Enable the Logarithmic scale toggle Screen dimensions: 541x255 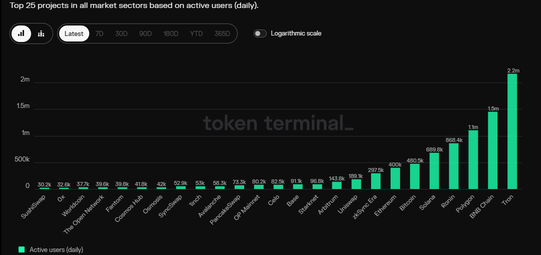tap(260, 33)
